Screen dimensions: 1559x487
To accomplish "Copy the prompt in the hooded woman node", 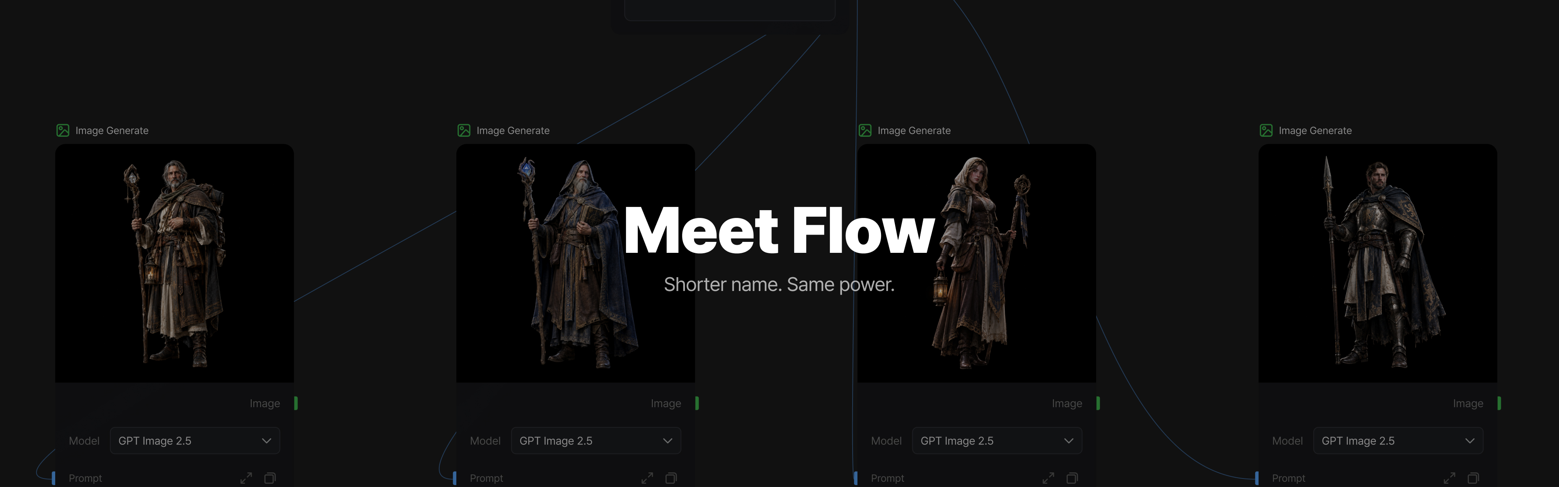I will click(x=1072, y=478).
